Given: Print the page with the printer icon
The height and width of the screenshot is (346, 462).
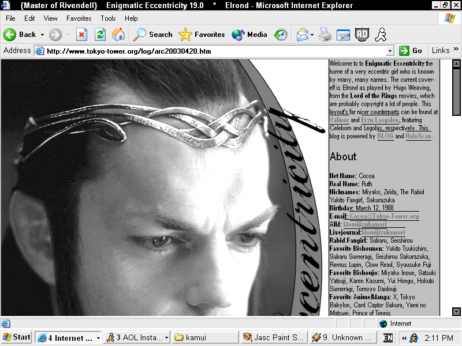Looking at the screenshot, I should [325, 35].
